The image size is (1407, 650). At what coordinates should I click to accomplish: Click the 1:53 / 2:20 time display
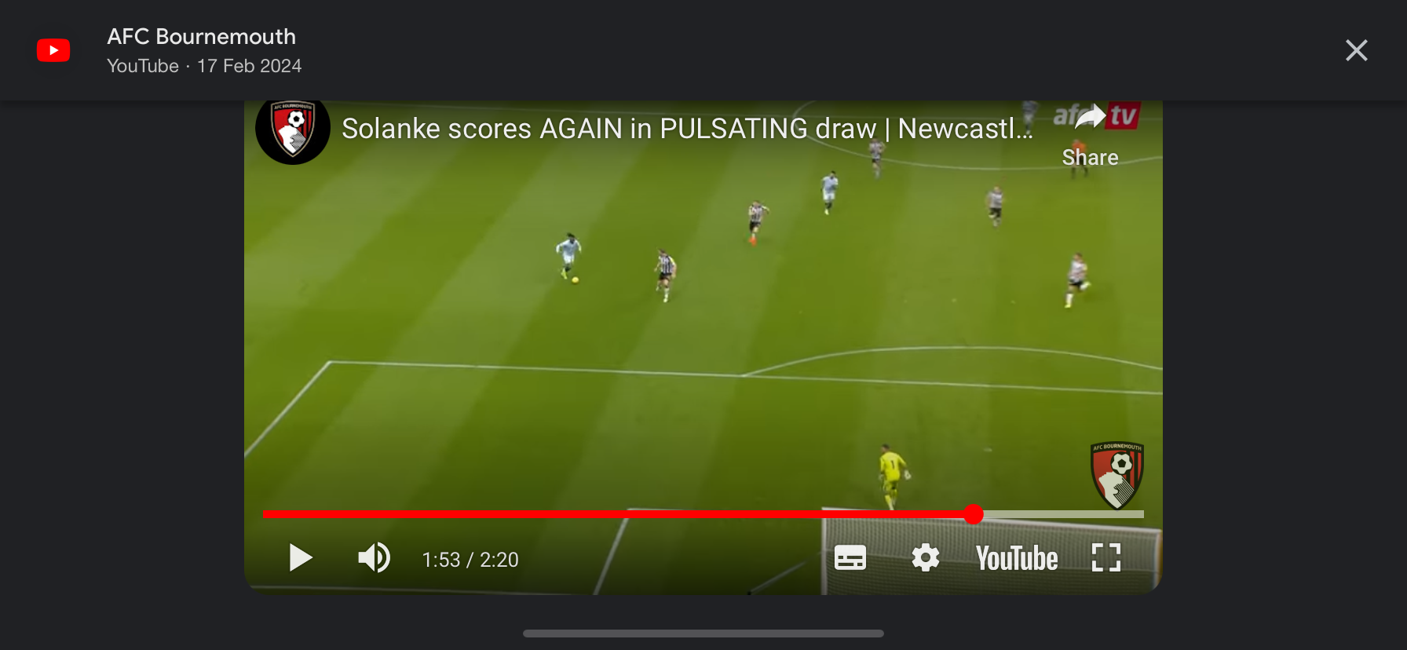[470, 560]
